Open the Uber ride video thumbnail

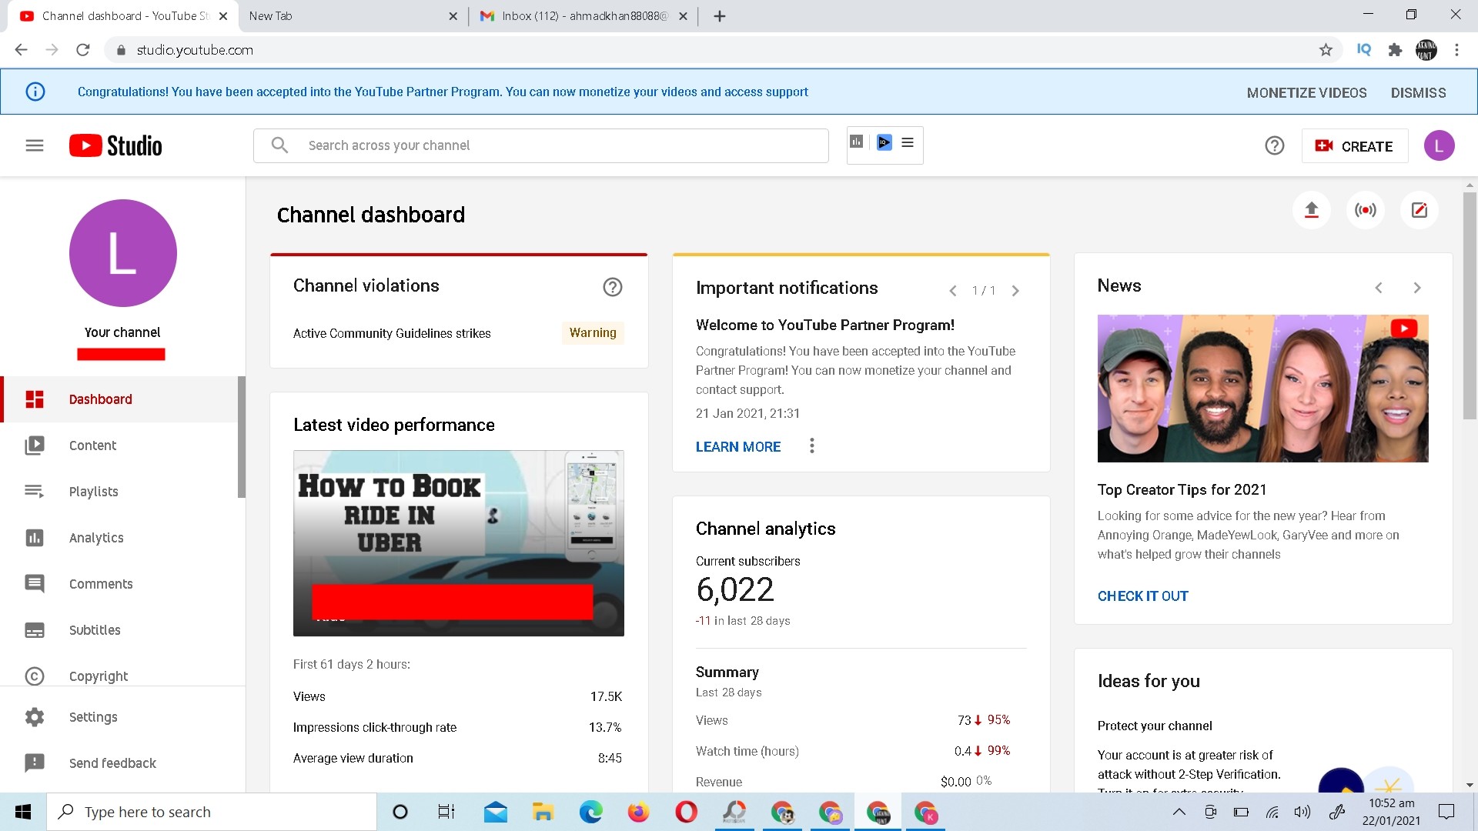pos(459,543)
